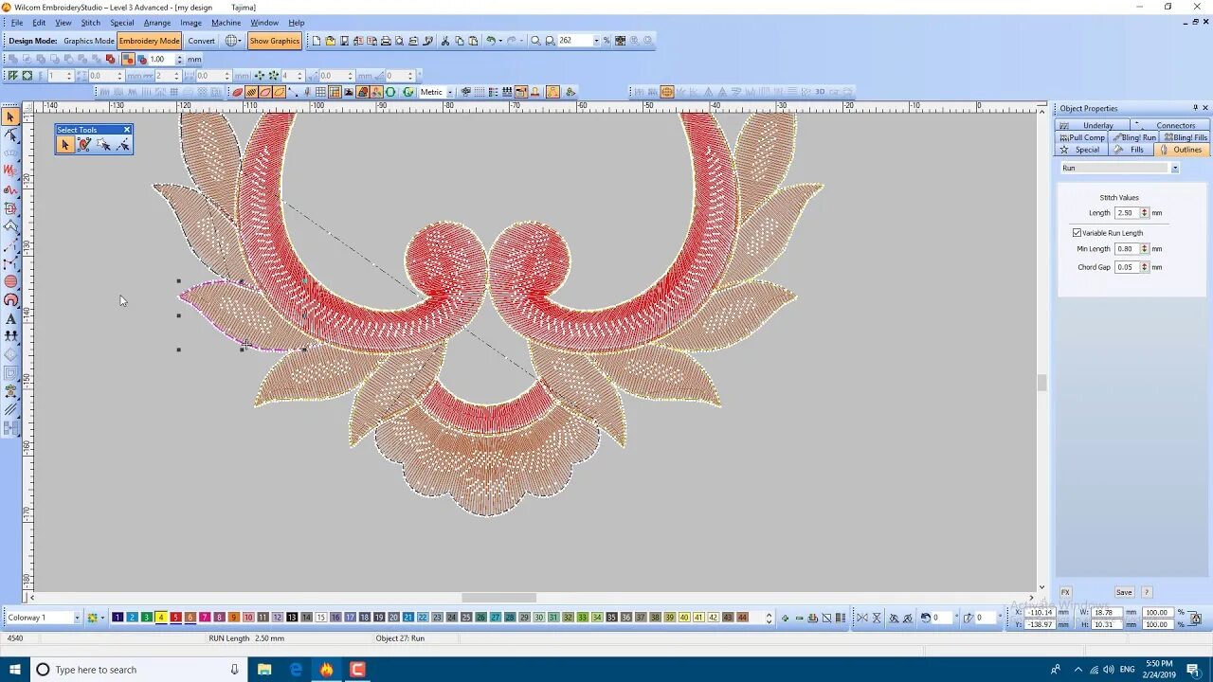This screenshot has width=1213, height=682.
Task: Open File Explorer from the taskbar
Action: [264, 670]
